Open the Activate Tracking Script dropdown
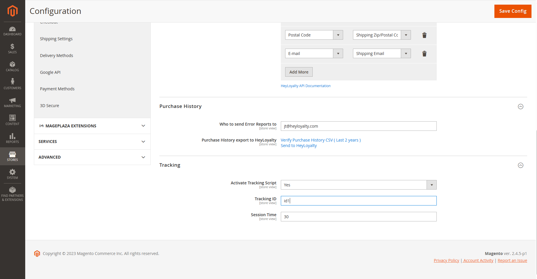 (358, 185)
